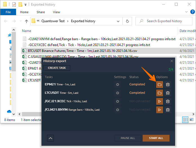Image resolution: width=196 pixels, height=148 pixels.
Task: Refresh the Exported history folder
Action: [x=127, y=21]
